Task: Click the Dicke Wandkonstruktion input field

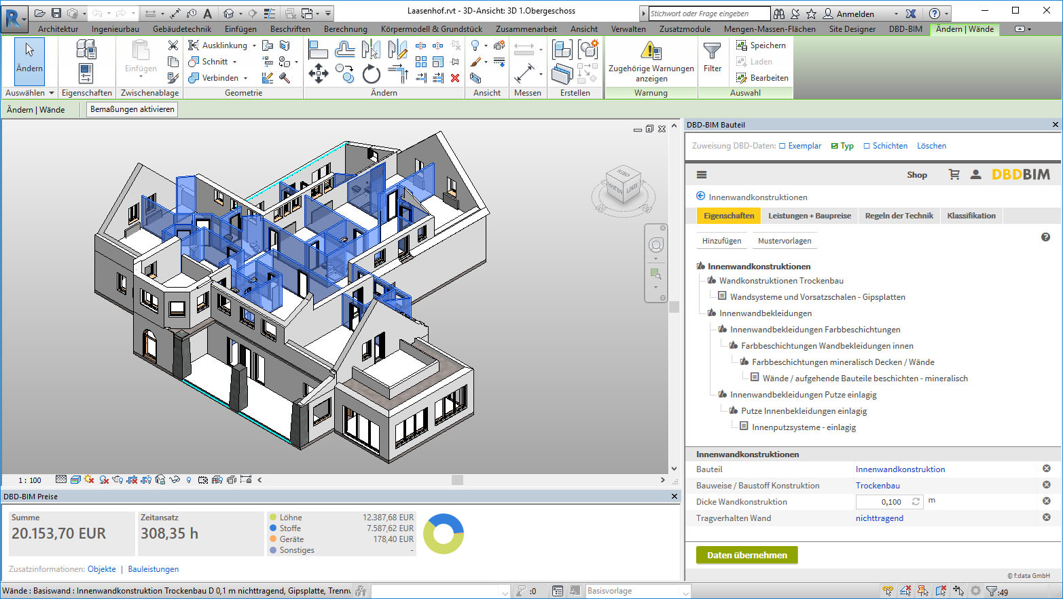Action: point(889,502)
